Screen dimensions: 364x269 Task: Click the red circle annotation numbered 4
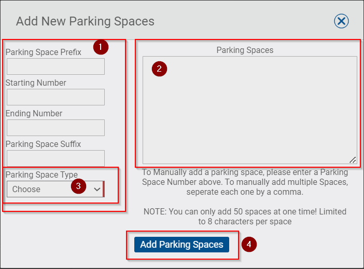(x=249, y=245)
